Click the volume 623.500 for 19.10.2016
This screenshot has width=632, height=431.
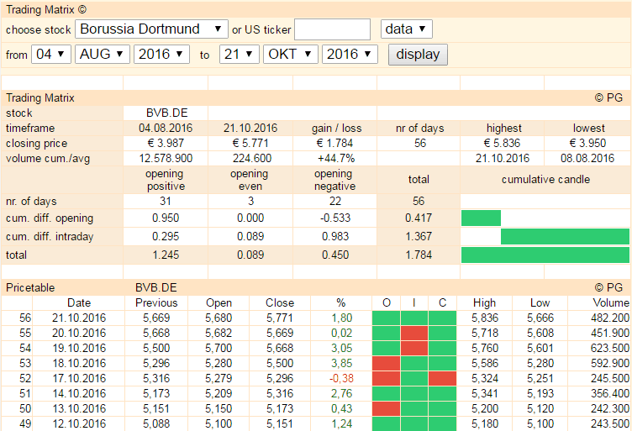[610, 348]
